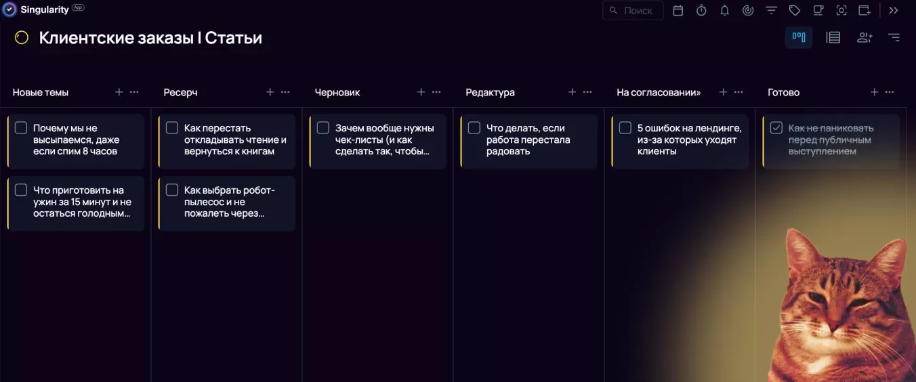Click the coffee cup break icon
Image resolution: width=916 pixels, height=382 pixels.
(818, 10)
